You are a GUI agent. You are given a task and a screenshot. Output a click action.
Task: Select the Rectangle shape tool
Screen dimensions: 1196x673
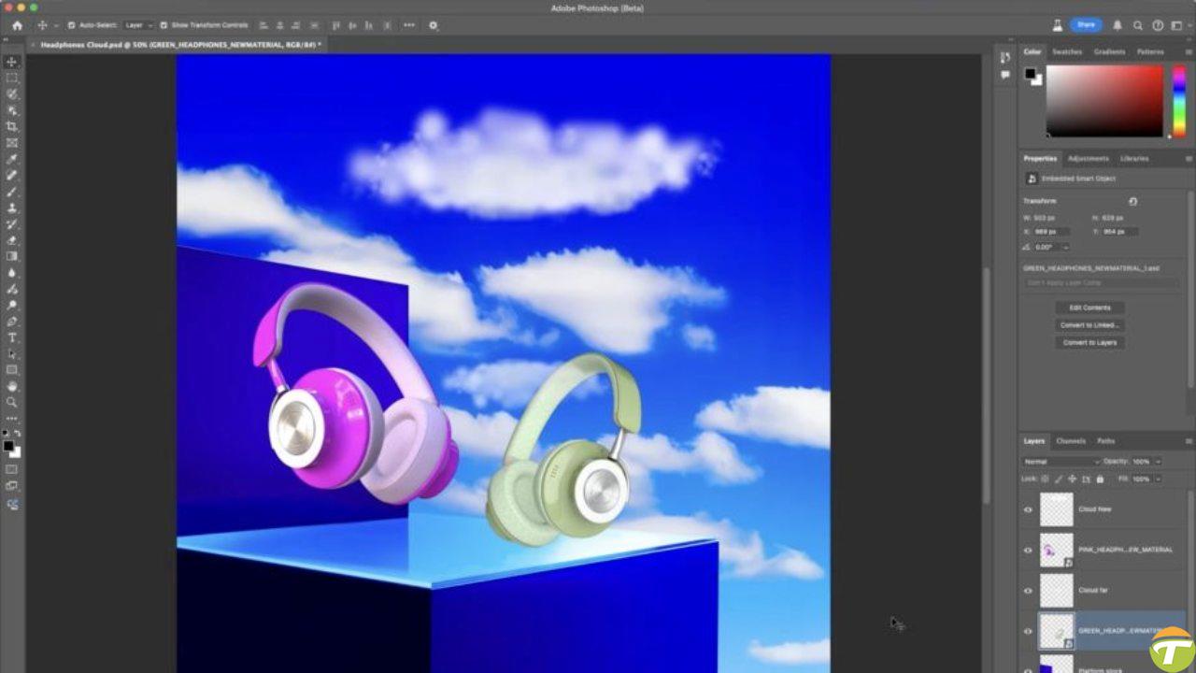12,370
